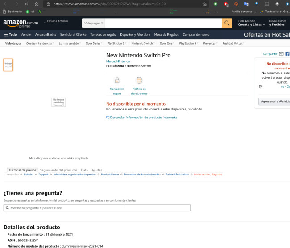Click the delivery location pin icon
Screen dimensions: 290x248
pyautogui.click(x=260, y=86)
